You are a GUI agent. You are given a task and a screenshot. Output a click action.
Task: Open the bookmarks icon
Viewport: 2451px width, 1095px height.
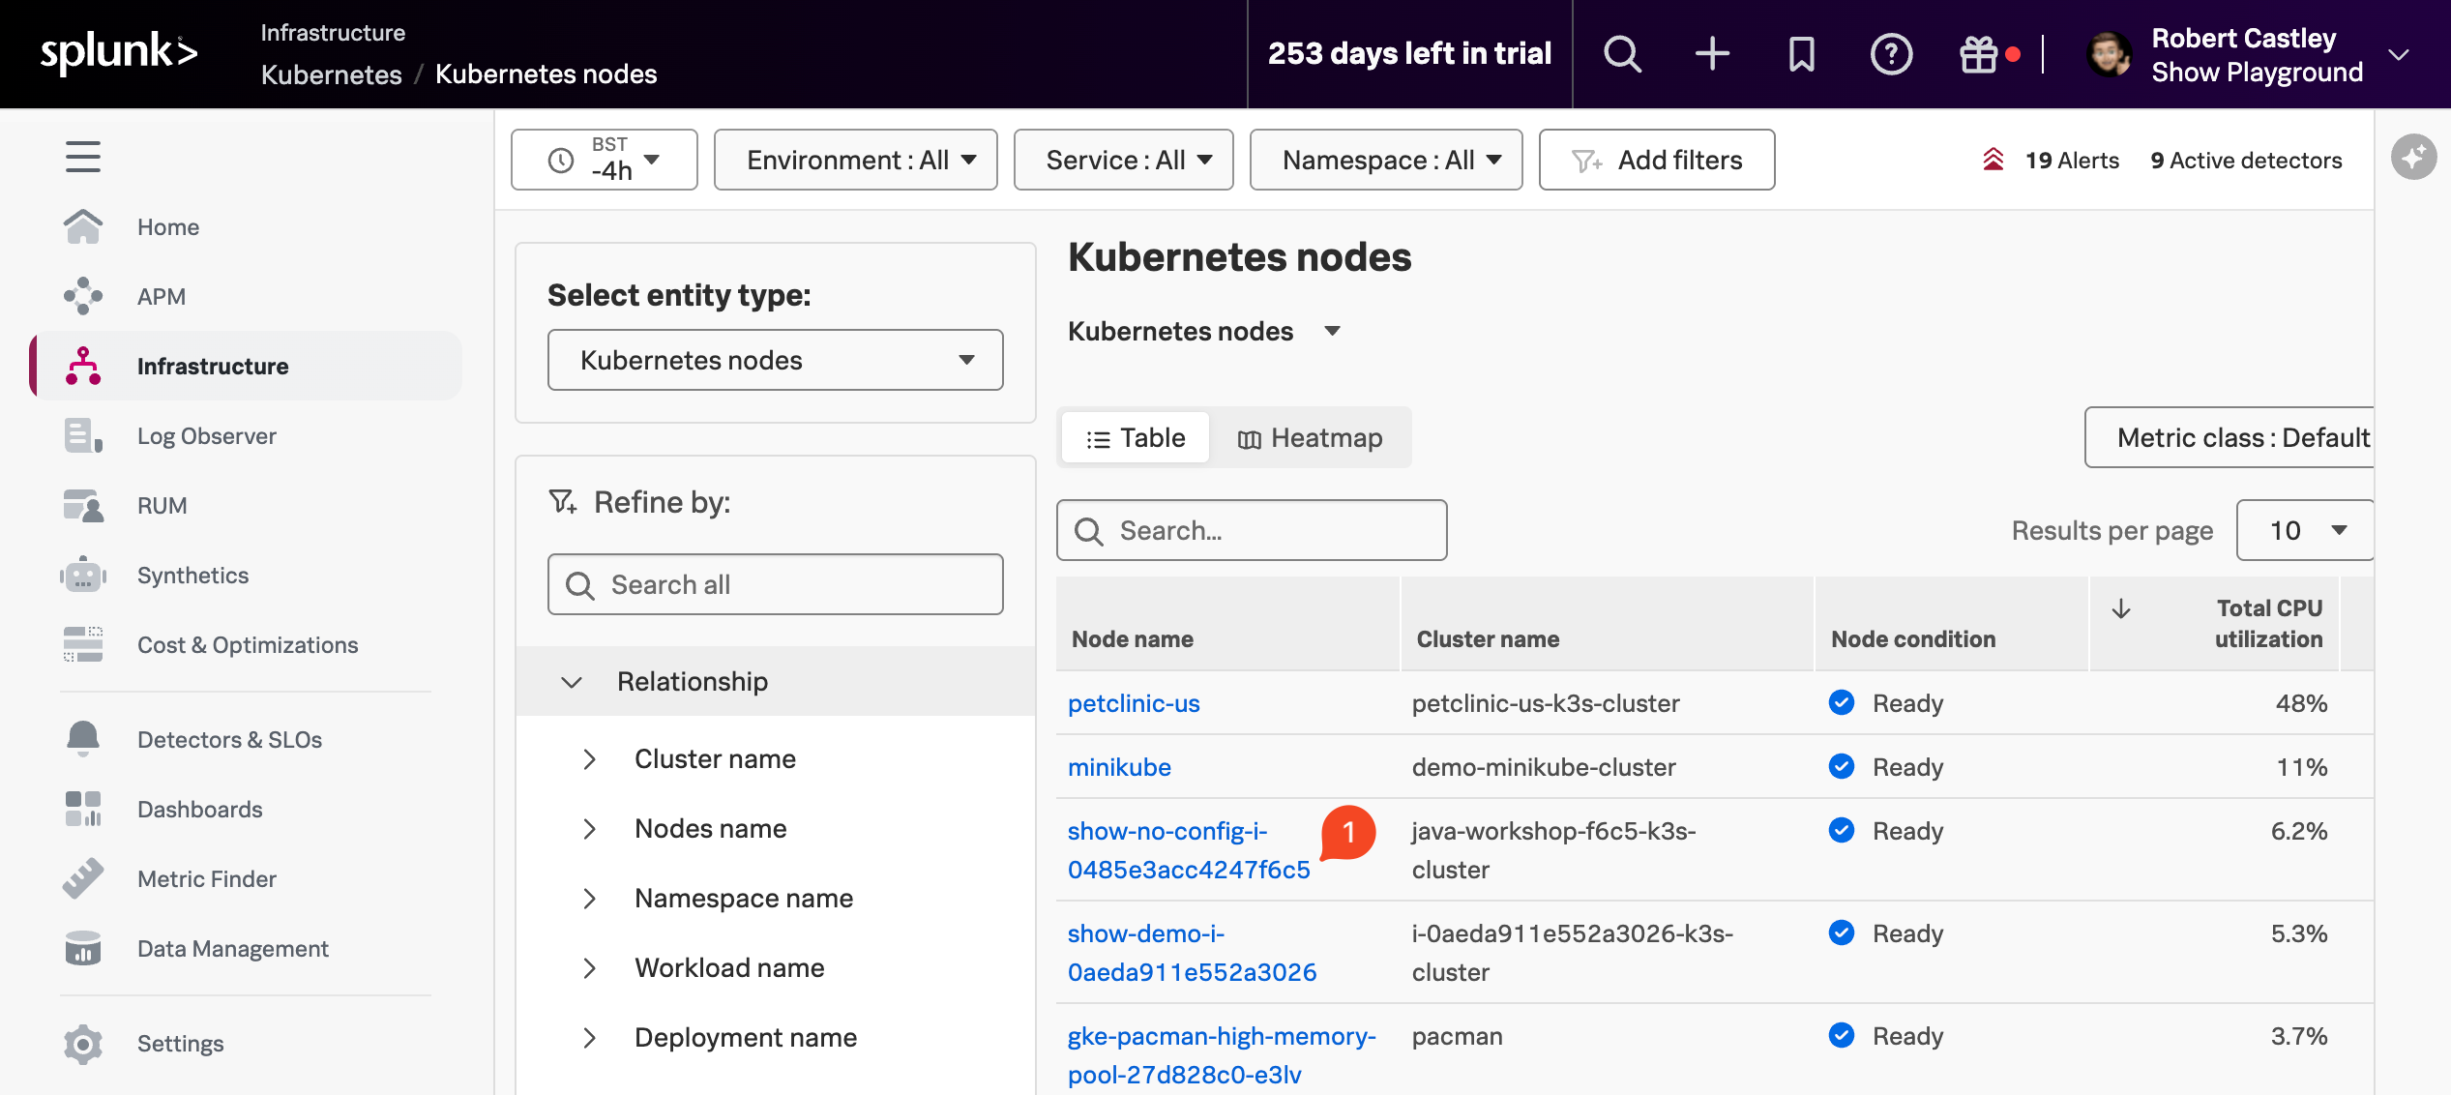click(1801, 54)
